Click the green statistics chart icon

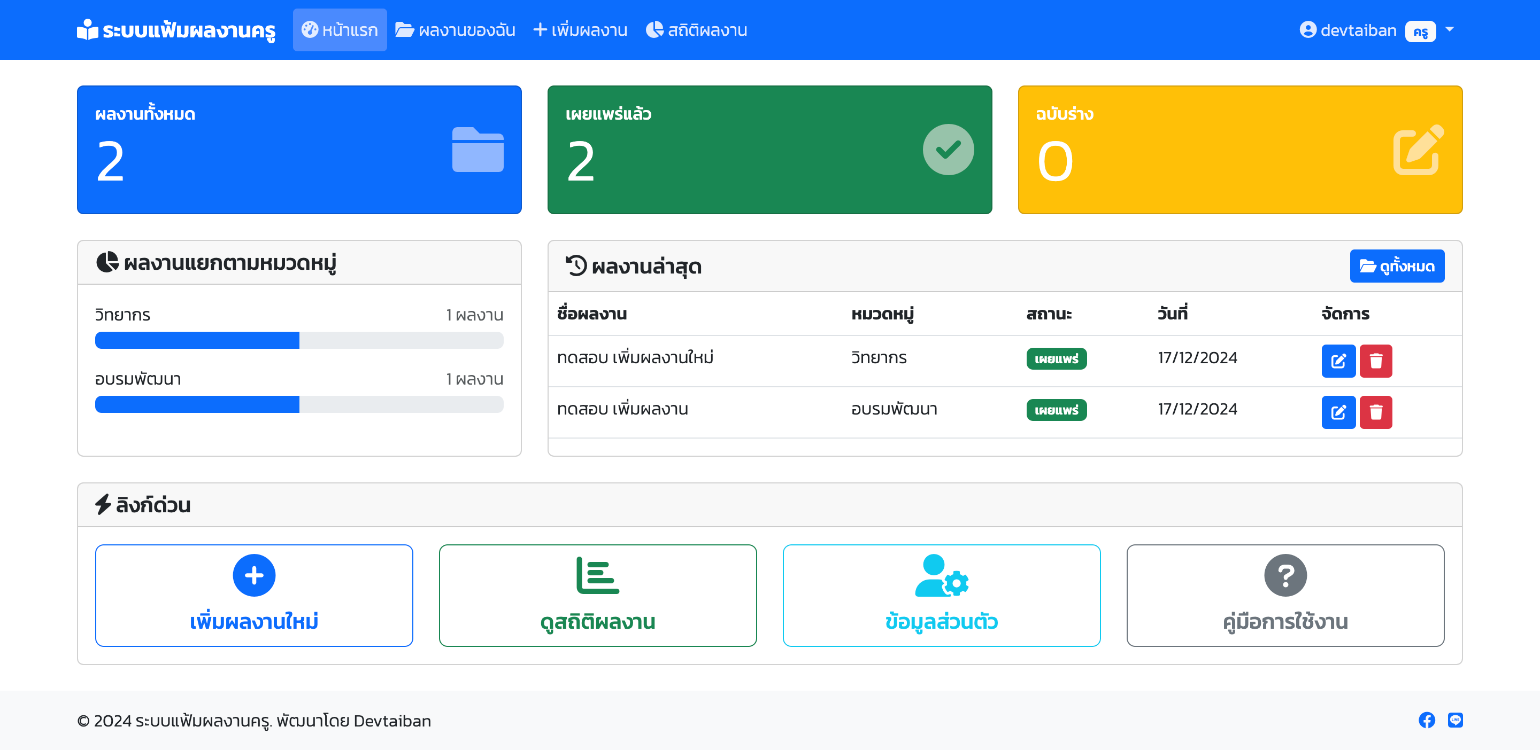point(597,575)
